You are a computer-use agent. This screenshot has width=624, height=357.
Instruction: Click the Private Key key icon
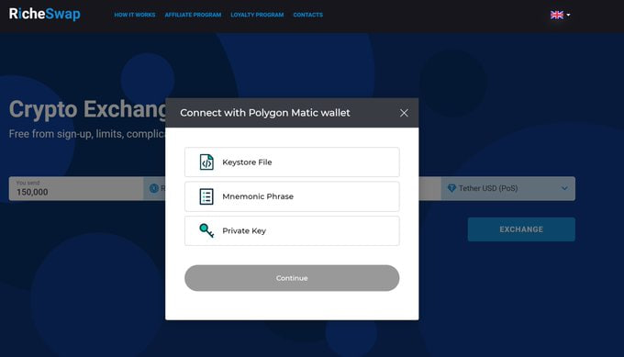[x=206, y=231]
